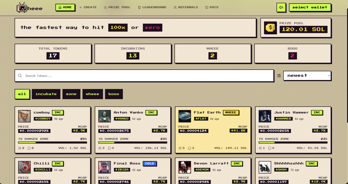
Task: Click the $IBIZA ticker tag
Action: pos(122,170)
